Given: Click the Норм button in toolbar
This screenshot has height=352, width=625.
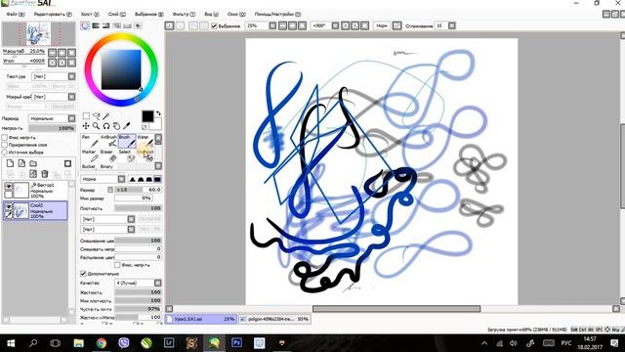Looking at the screenshot, I should coord(382,25).
